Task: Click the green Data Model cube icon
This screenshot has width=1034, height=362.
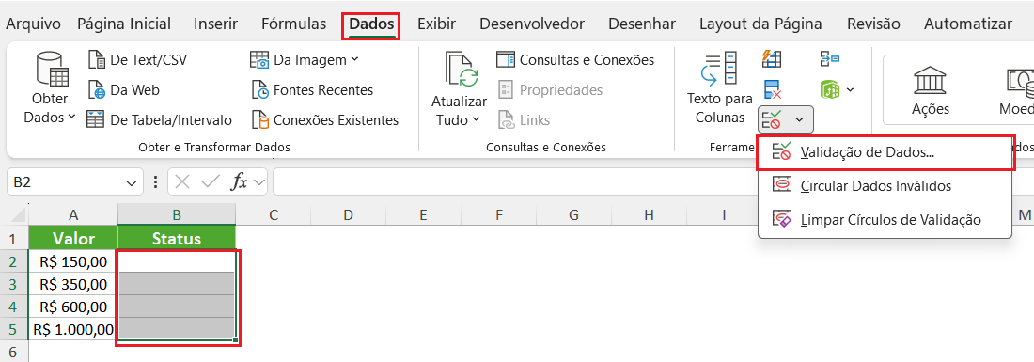Action: [829, 89]
